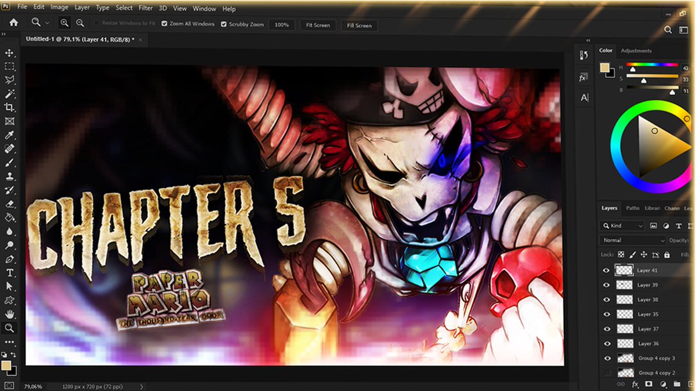Switch to the Adjustments tab

(636, 51)
